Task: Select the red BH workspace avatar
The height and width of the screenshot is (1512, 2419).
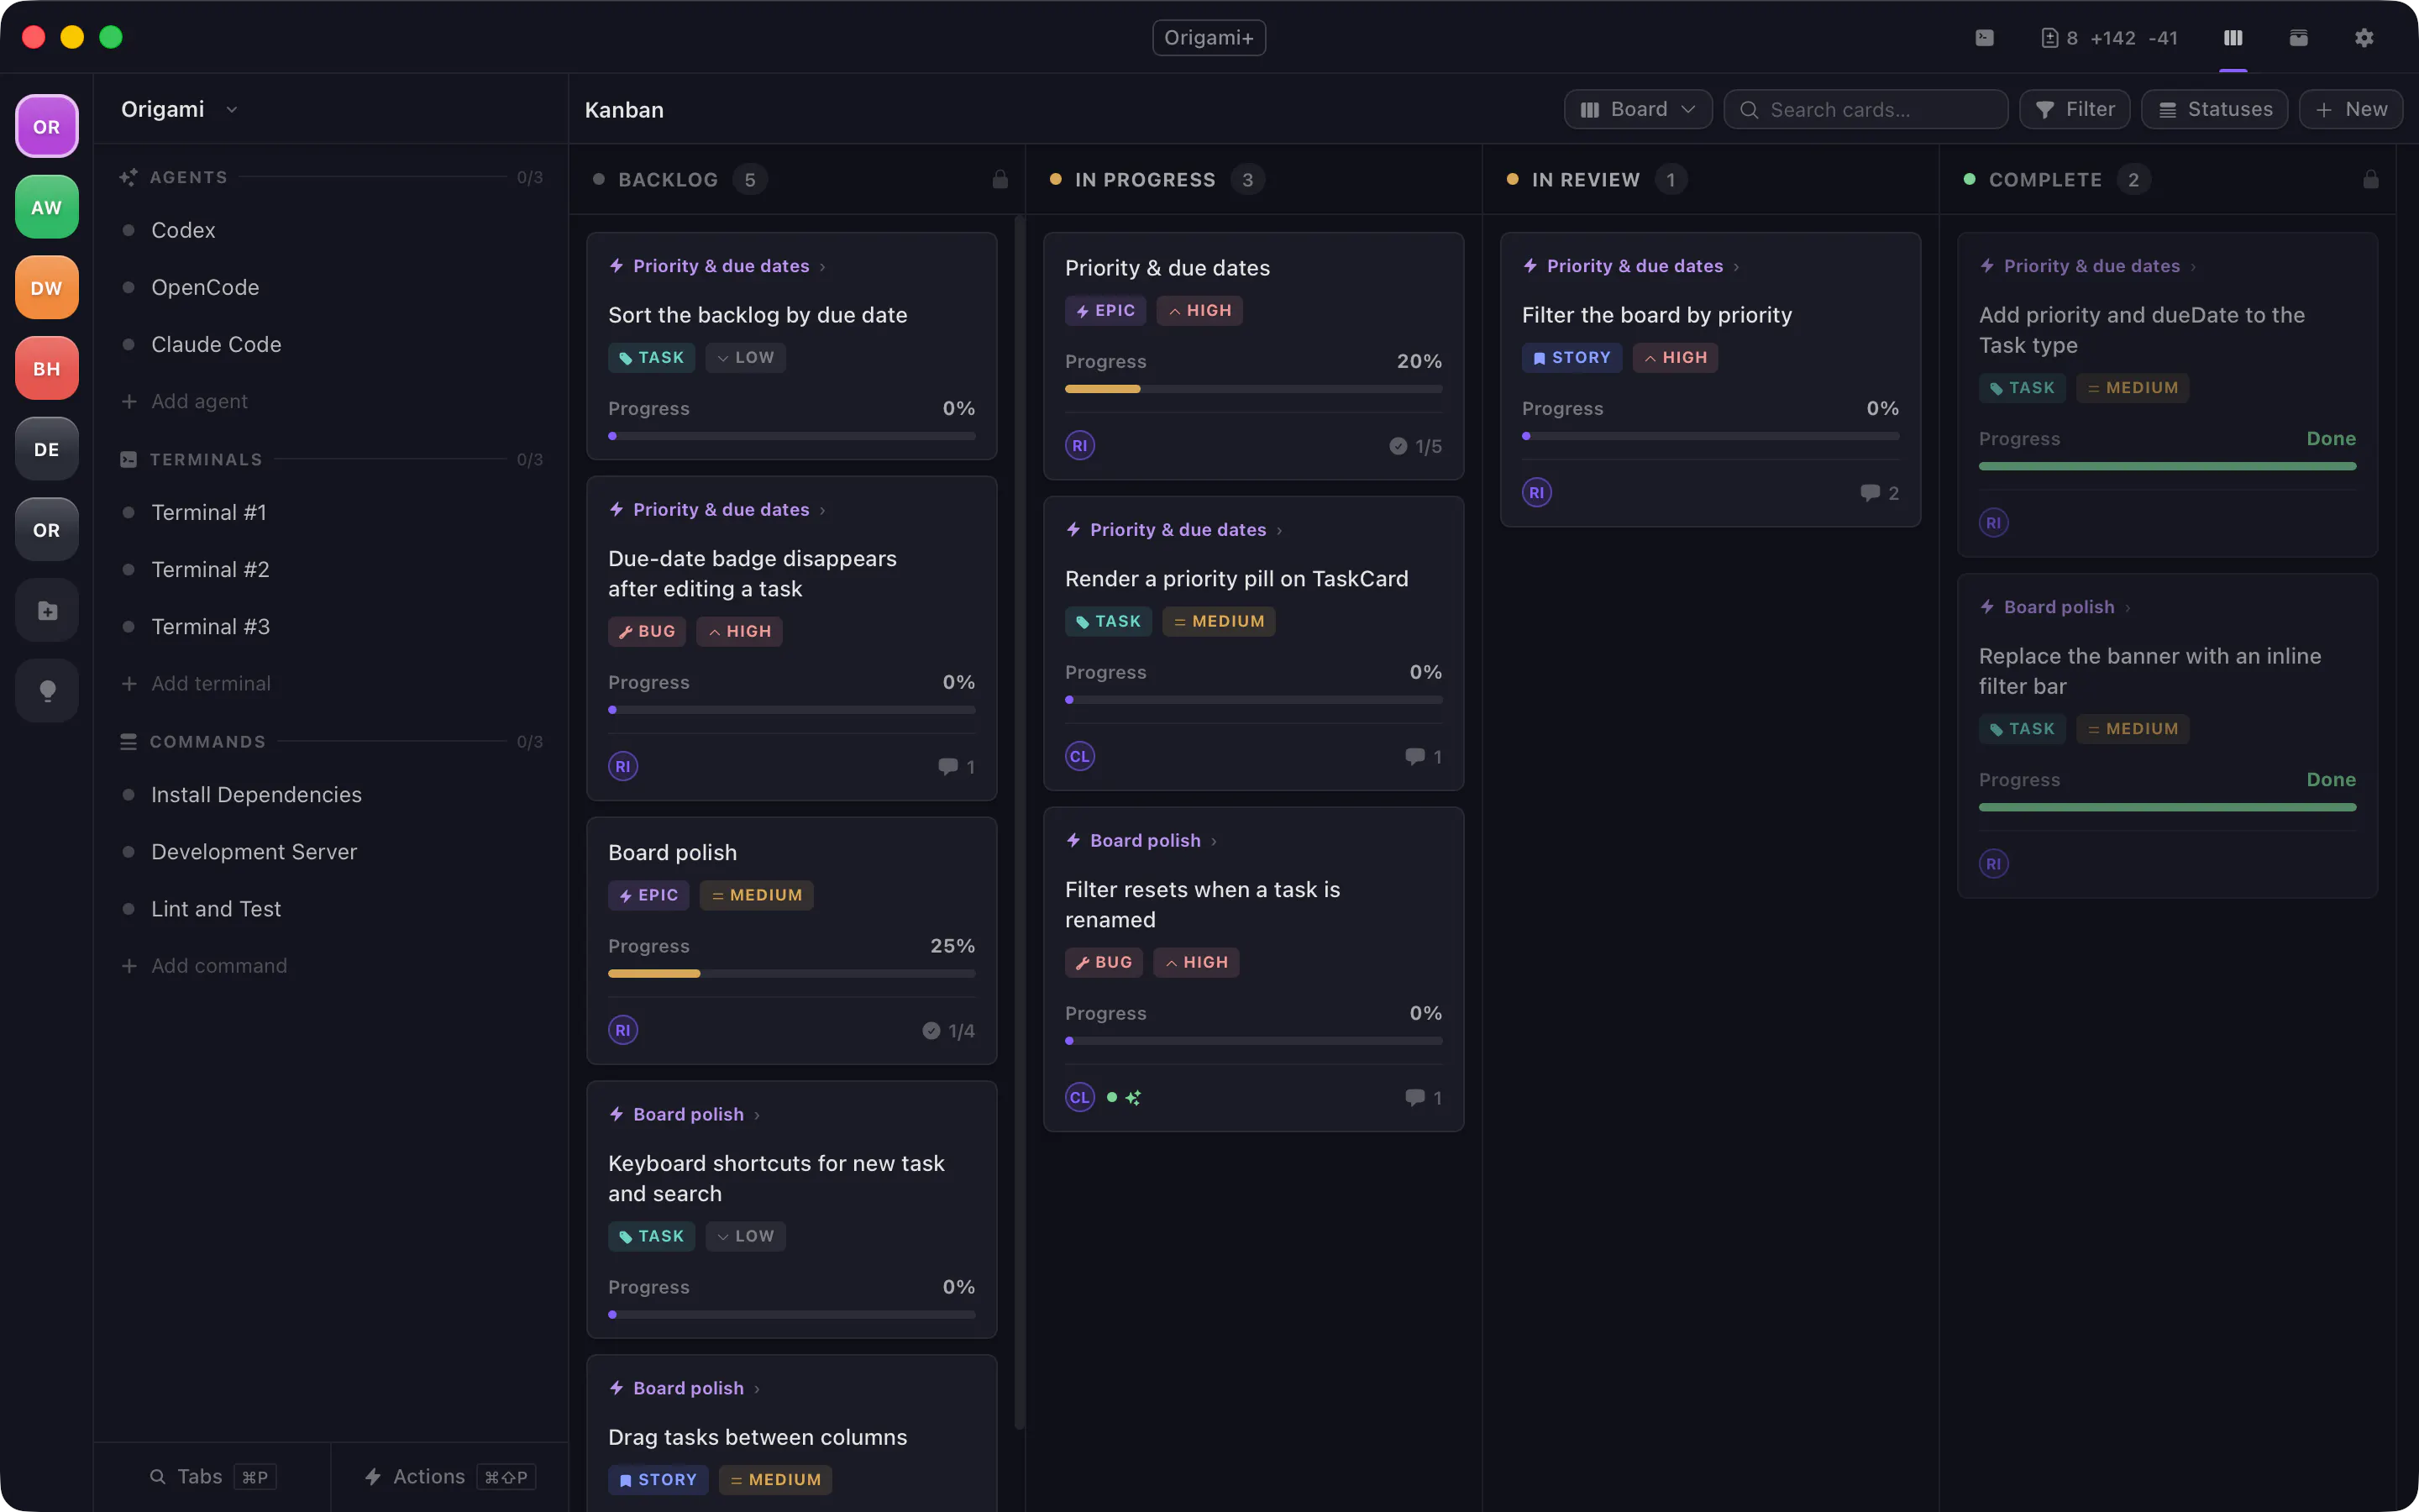Action: pos(47,369)
